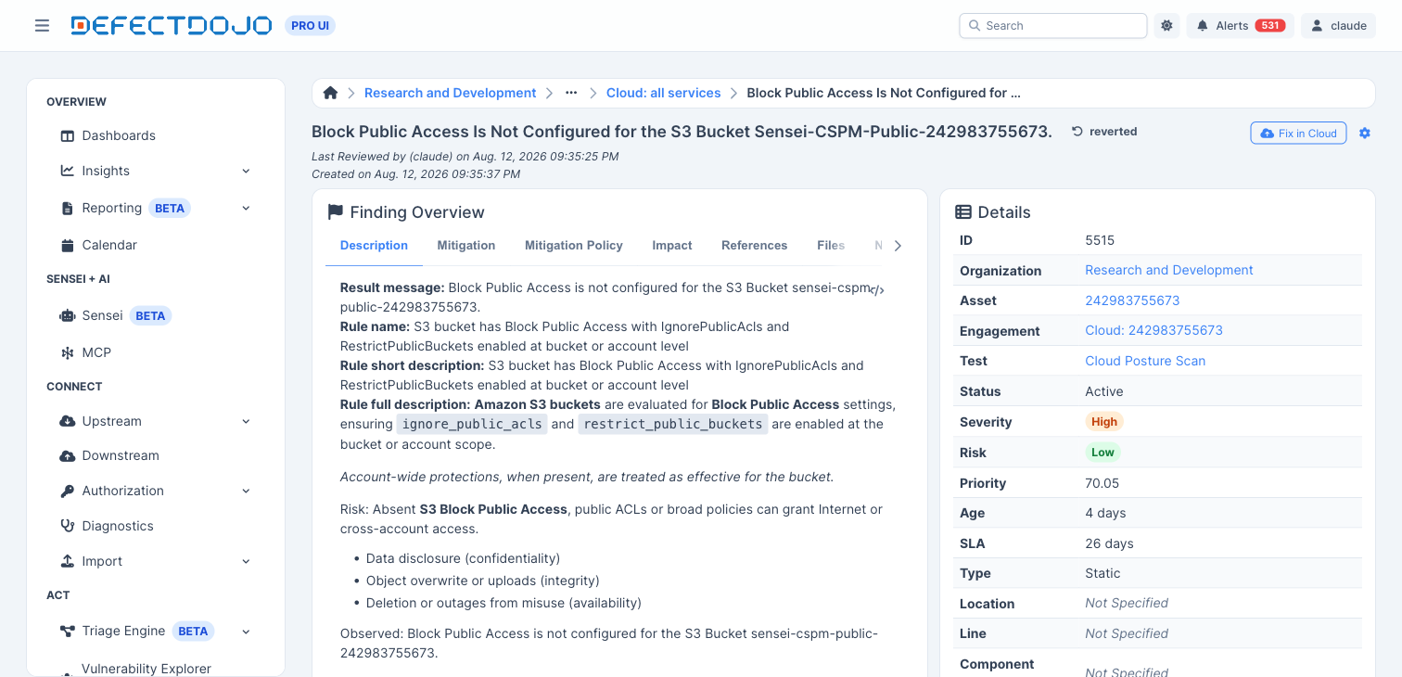Click the CONNECT section heading
This screenshot has height=677, width=1402.
coord(74,387)
